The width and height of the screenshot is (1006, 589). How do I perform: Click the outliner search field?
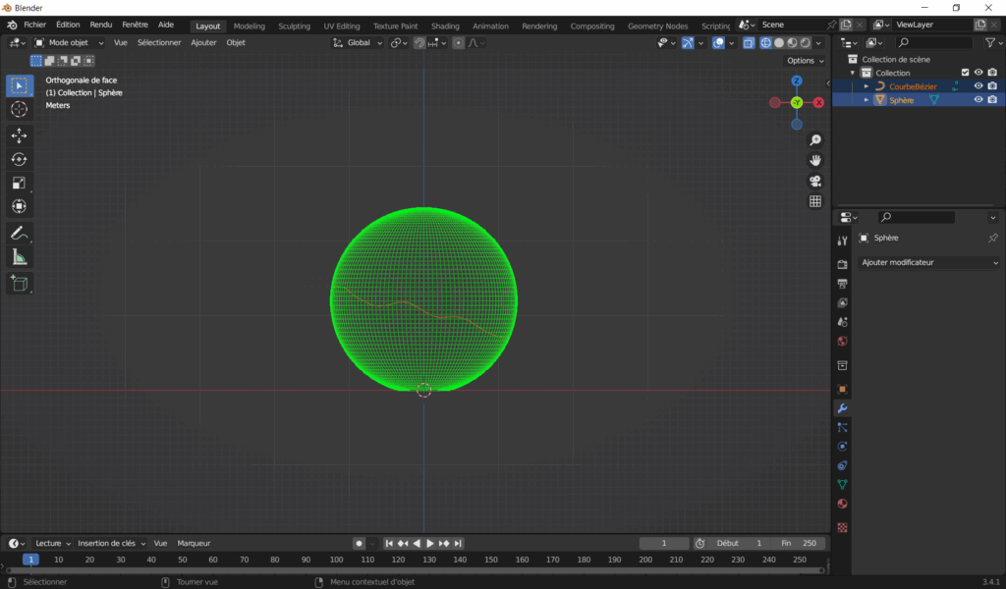click(x=933, y=43)
